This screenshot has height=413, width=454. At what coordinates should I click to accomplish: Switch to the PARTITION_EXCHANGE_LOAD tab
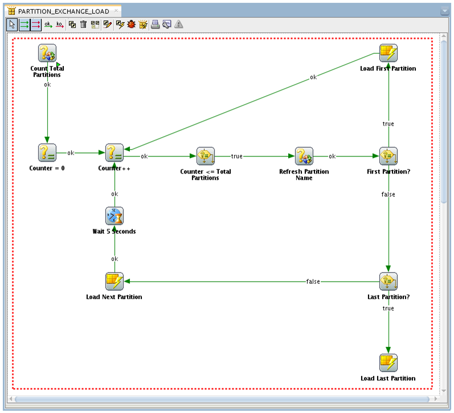63,11
